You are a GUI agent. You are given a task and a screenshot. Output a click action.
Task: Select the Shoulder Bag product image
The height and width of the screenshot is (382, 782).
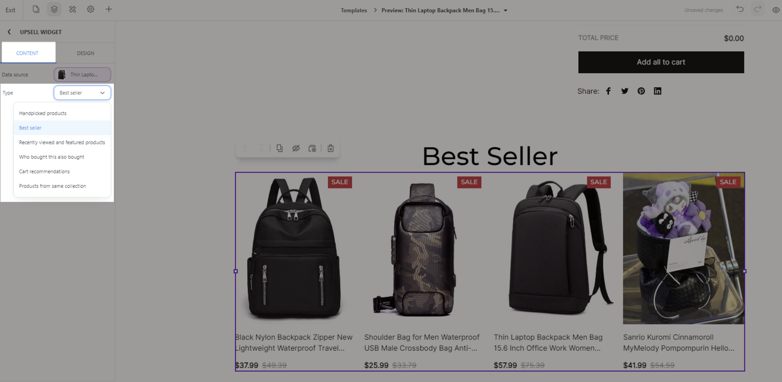click(422, 249)
